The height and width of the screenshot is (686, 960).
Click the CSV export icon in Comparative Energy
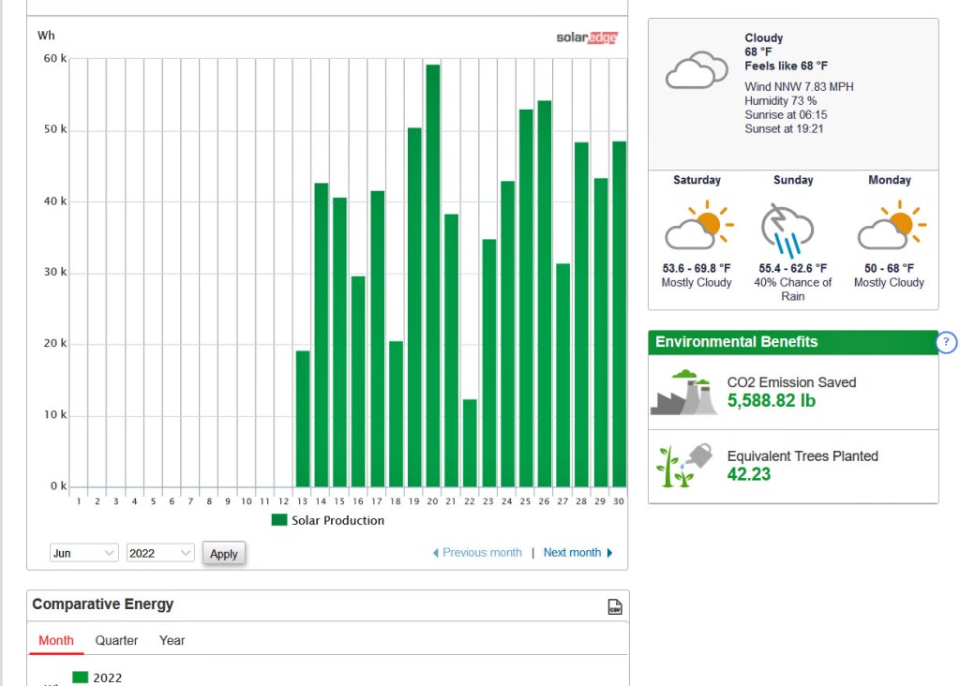[x=615, y=606]
